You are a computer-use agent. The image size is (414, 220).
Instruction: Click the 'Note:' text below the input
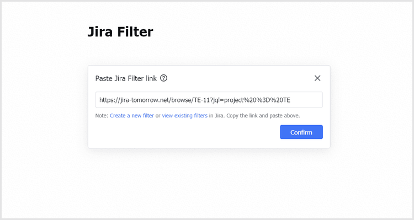102,116
